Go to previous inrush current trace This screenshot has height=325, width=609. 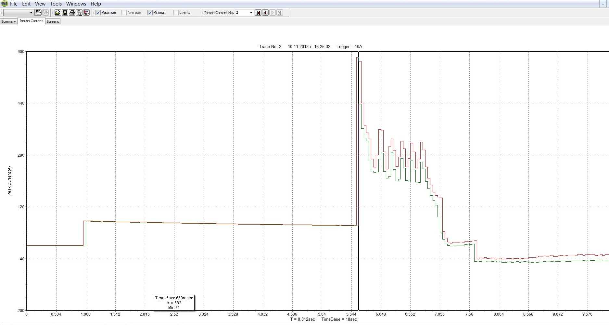pos(265,13)
